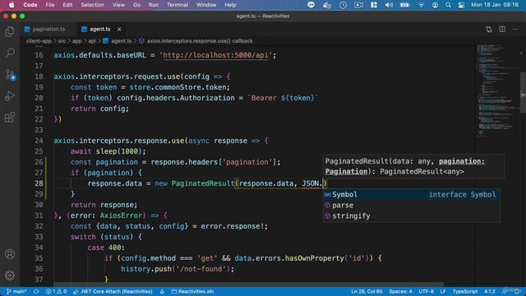Click the Spotlight search icon in menu bar

(x=448, y=5)
